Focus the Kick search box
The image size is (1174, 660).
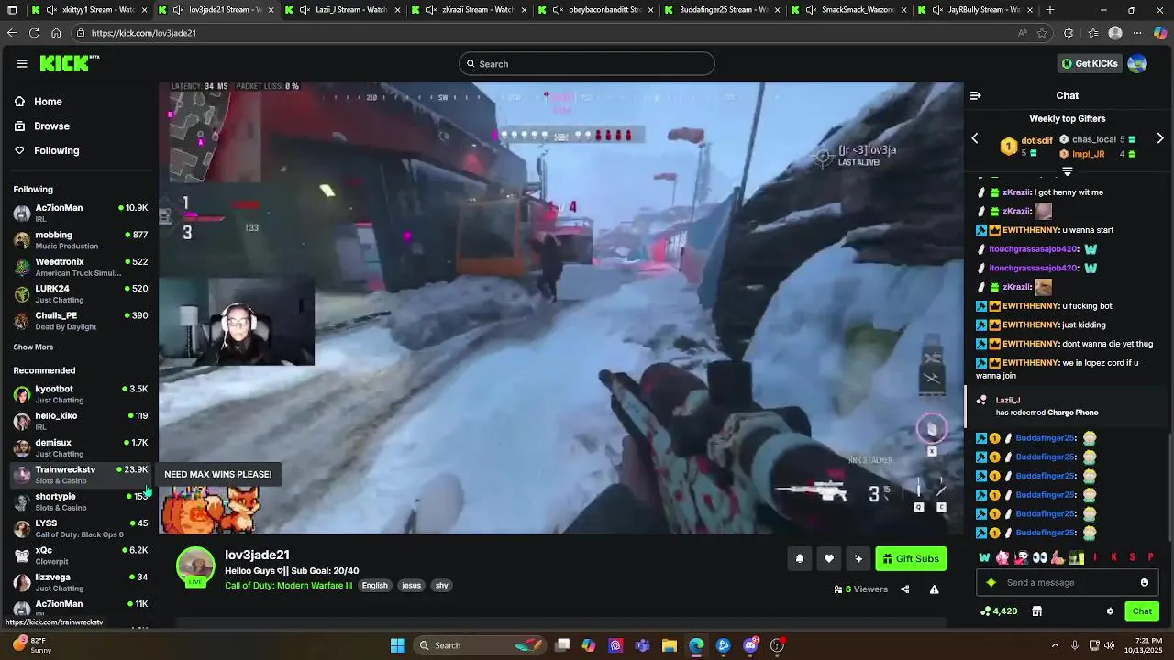tap(587, 64)
